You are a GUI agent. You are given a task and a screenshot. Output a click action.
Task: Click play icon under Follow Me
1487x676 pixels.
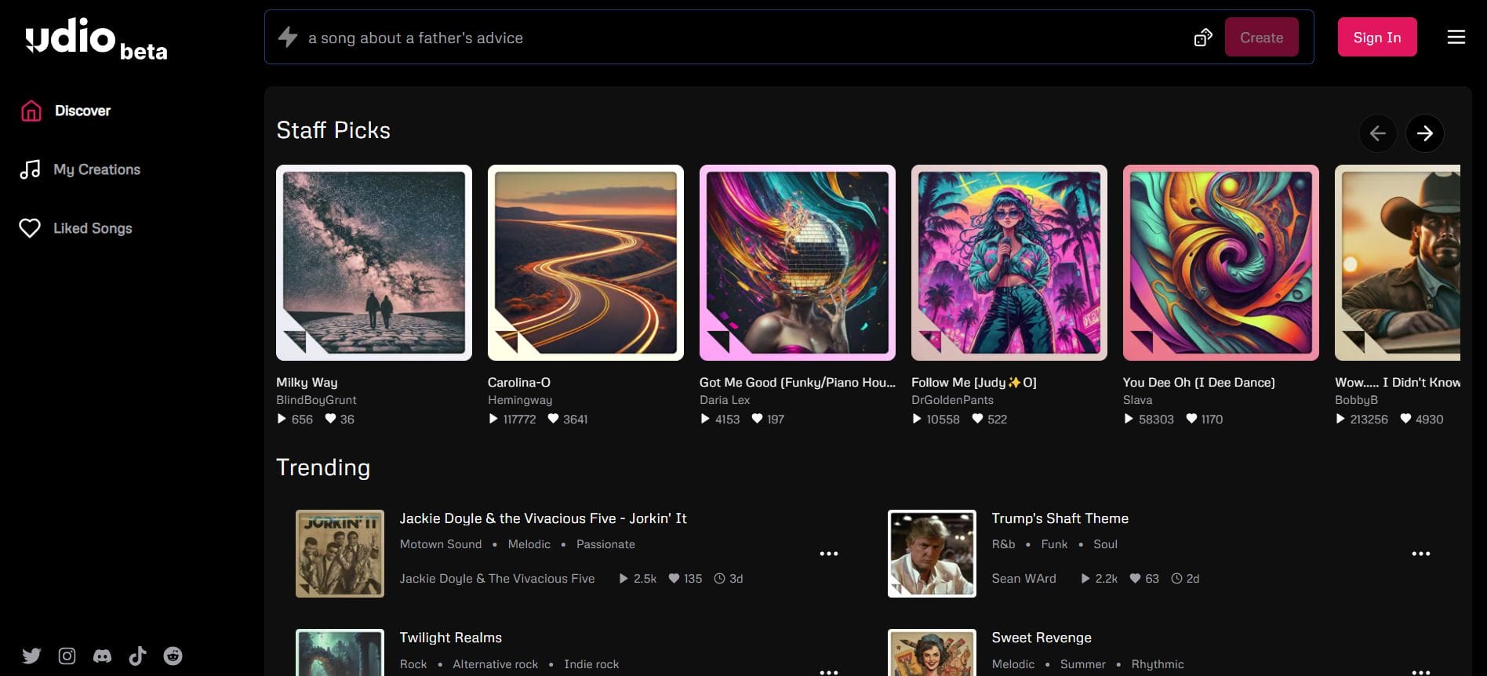(x=917, y=419)
